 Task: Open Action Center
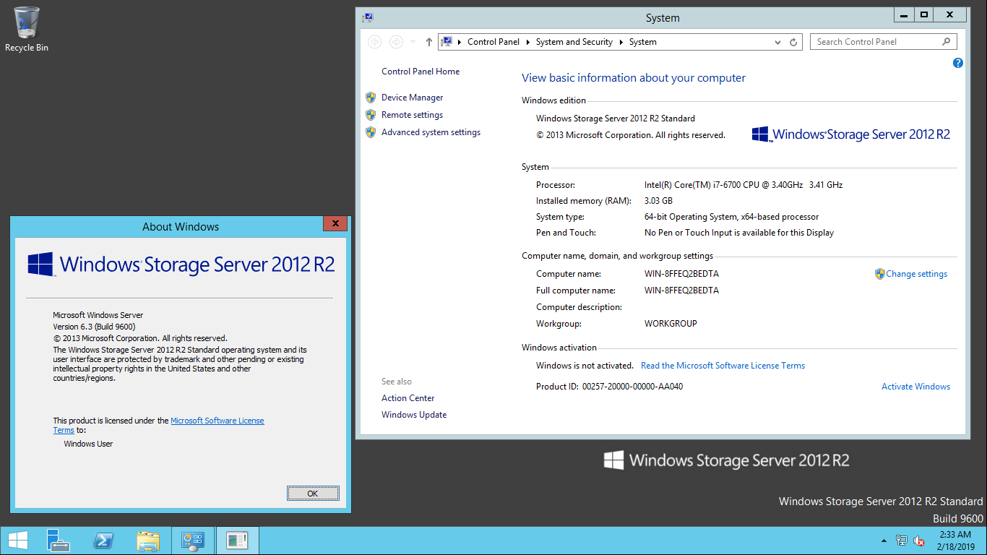pos(408,398)
